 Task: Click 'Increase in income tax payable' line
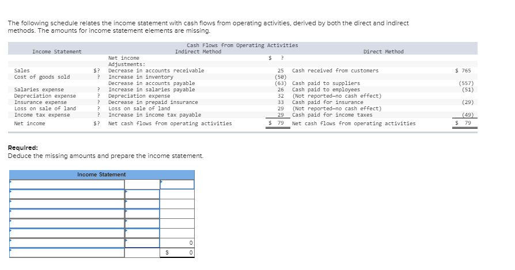pyautogui.click(x=155, y=115)
